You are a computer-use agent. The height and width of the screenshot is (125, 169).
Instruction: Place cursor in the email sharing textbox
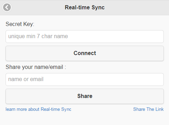84,79
